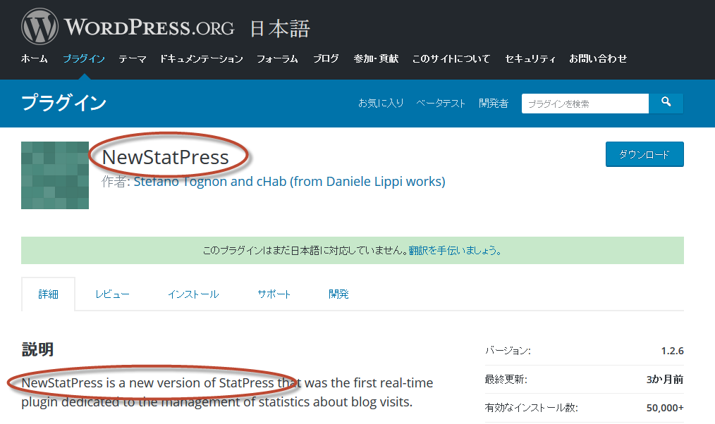Click the search magnifier button

pyautogui.click(x=666, y=103)
